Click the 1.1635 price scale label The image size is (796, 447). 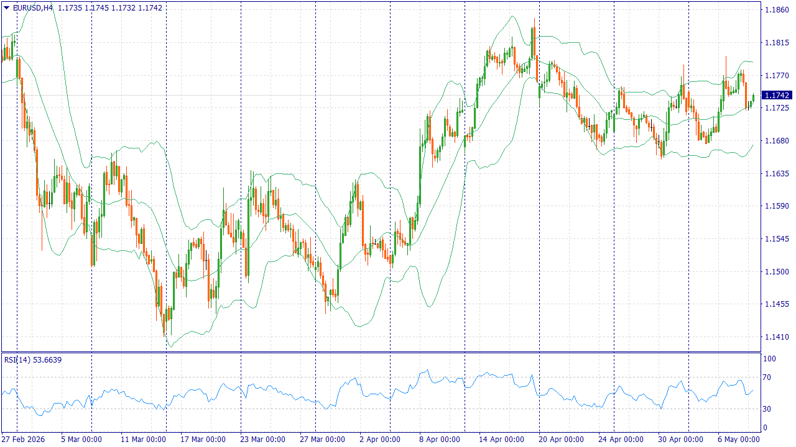click(x=775, y=173)
